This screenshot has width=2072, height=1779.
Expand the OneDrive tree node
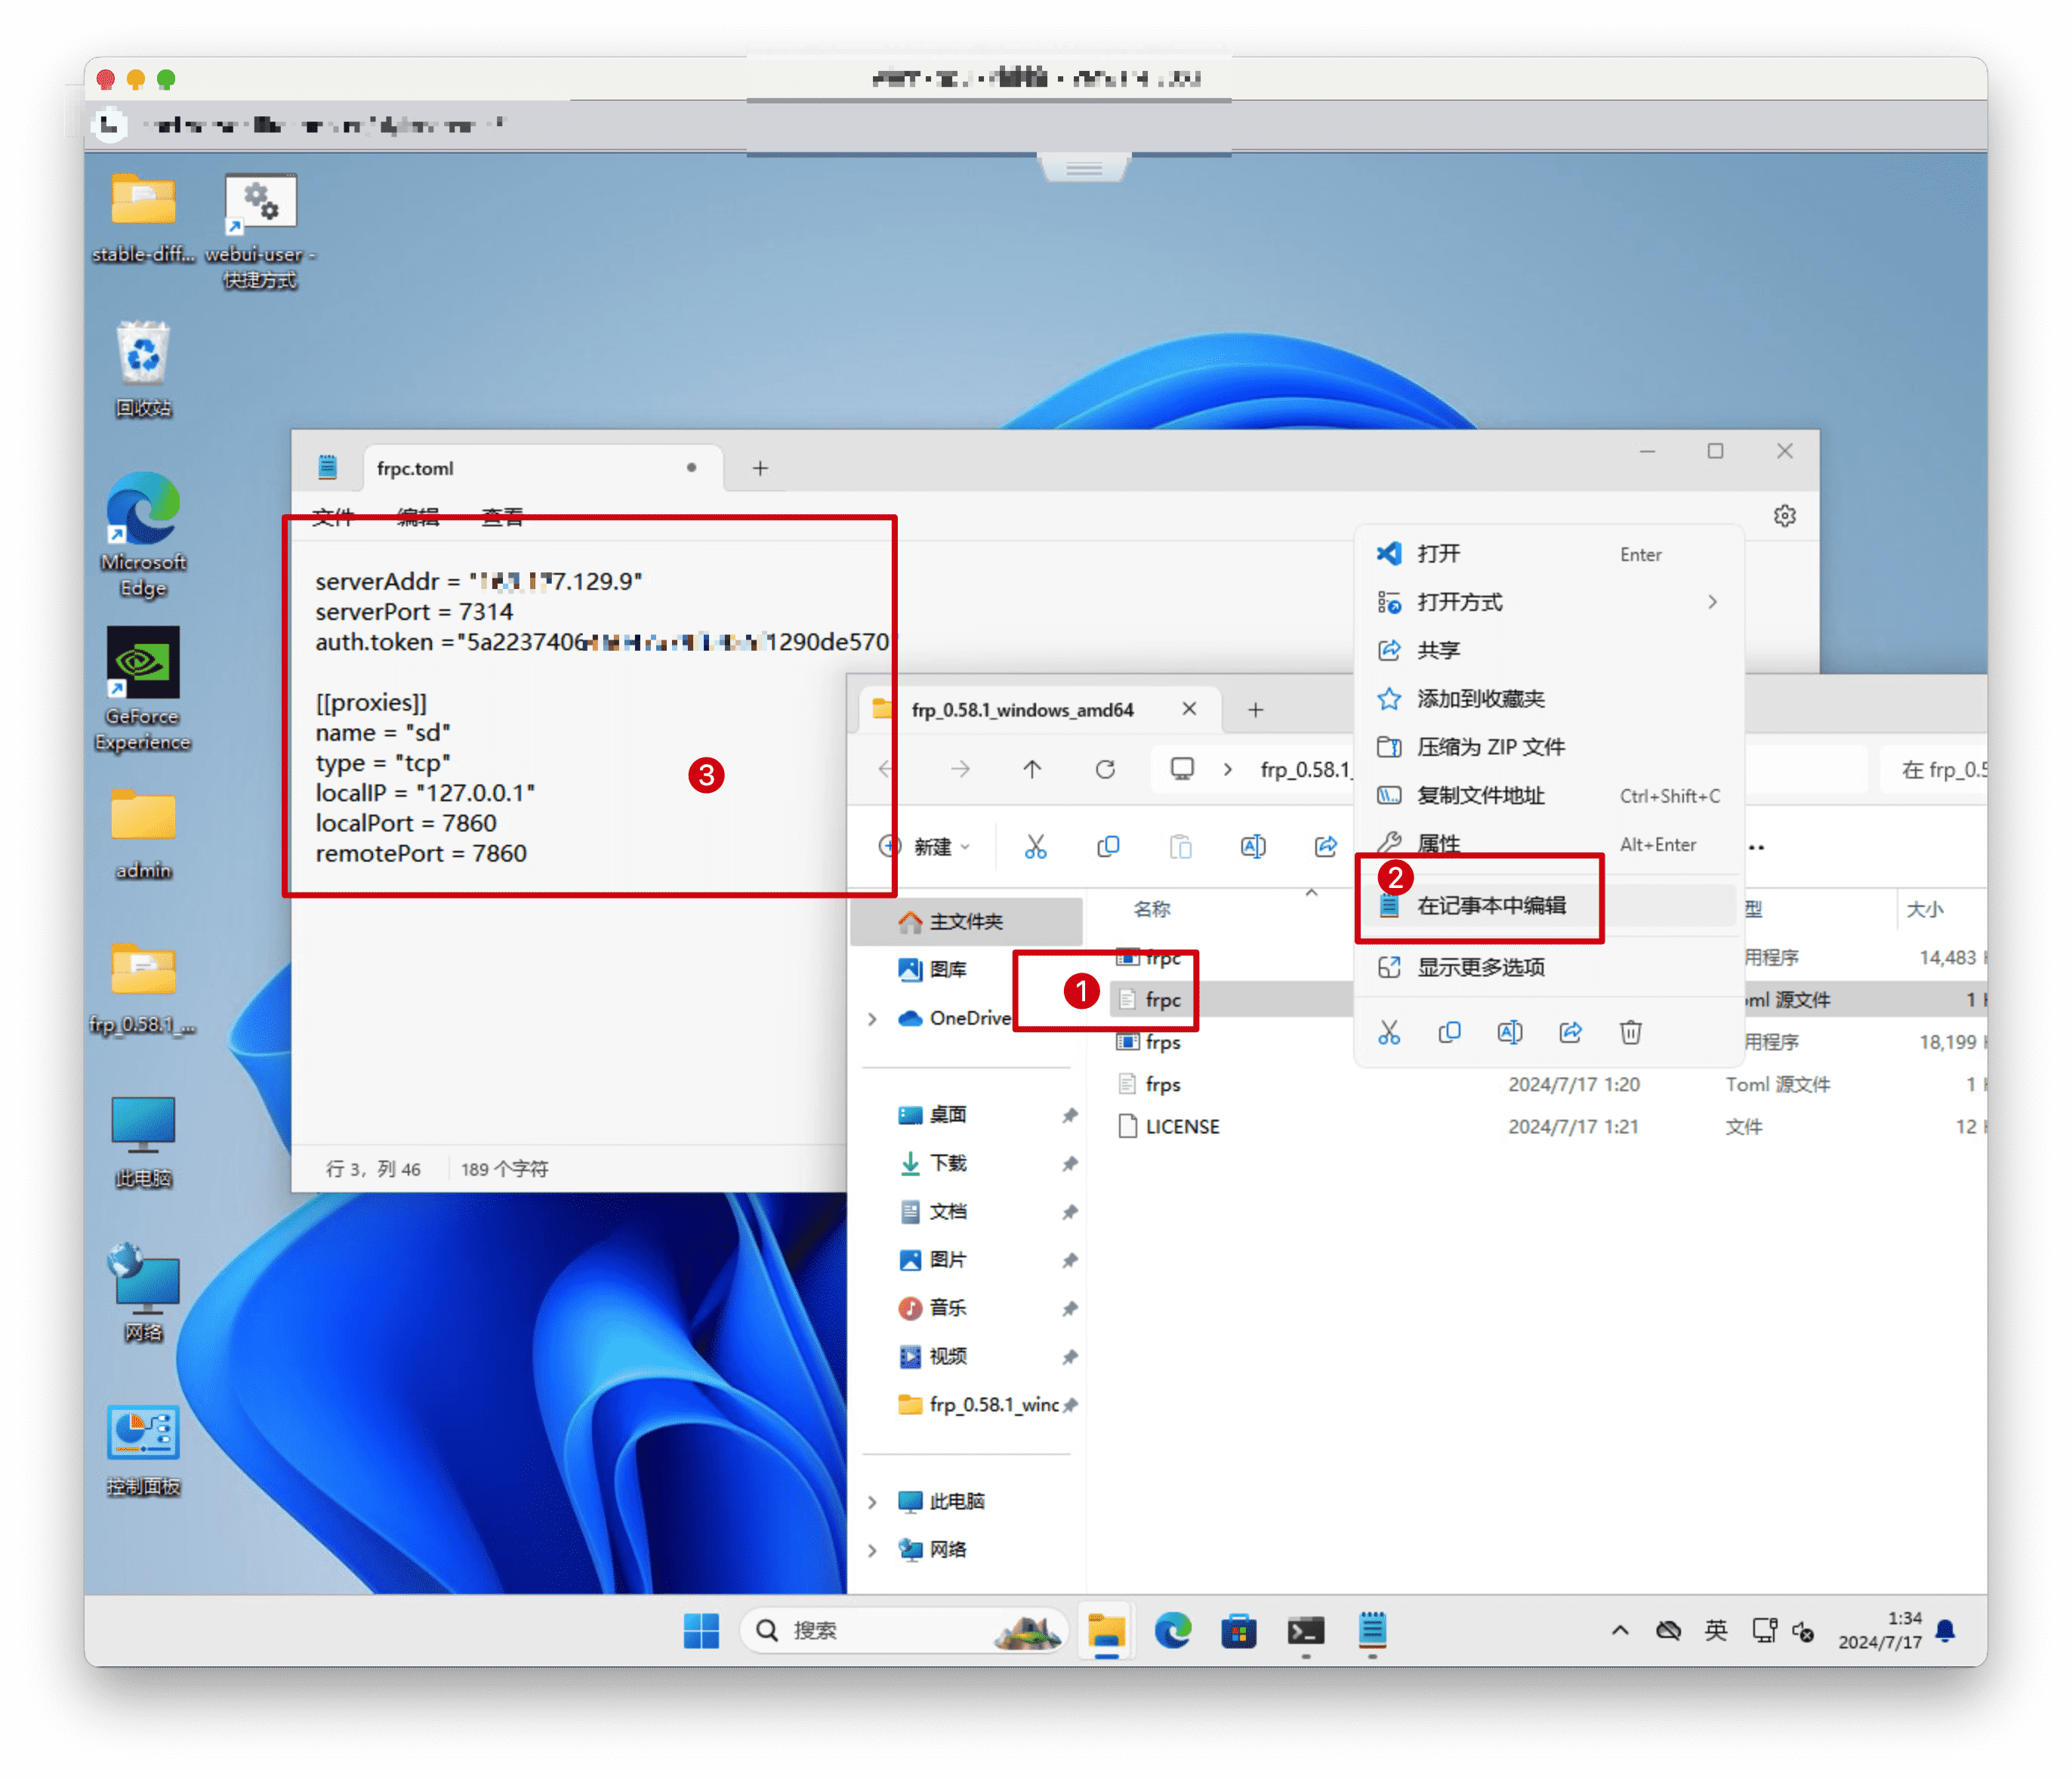pyautogui.click(x=872, y=1019)
